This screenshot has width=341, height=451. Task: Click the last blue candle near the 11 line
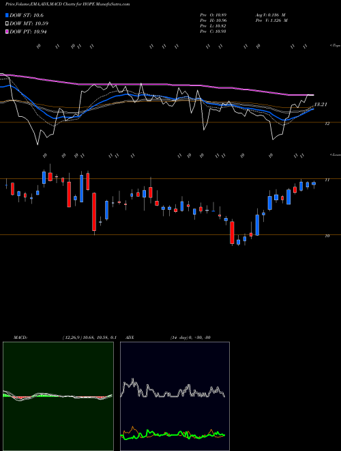[x=314, y=184]
